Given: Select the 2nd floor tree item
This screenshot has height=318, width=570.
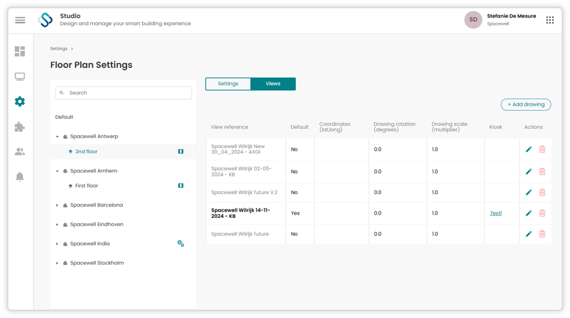Looking at the screenshot, I should click(86, 151).
